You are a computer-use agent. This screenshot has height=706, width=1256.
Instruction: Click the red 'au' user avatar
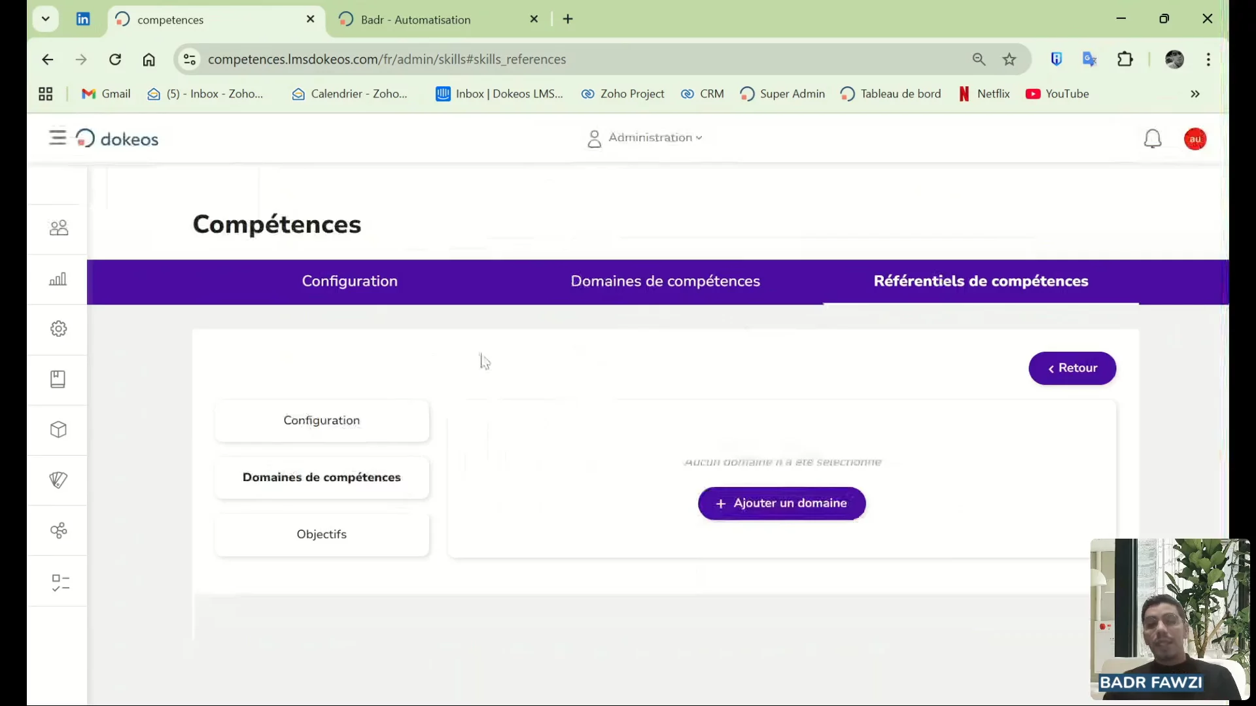tap(1195, 139)
